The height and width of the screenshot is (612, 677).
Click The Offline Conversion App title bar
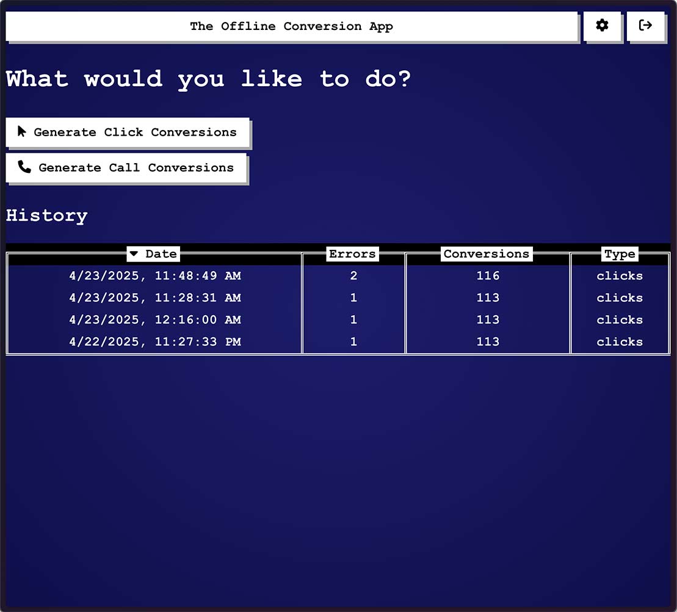291,26
